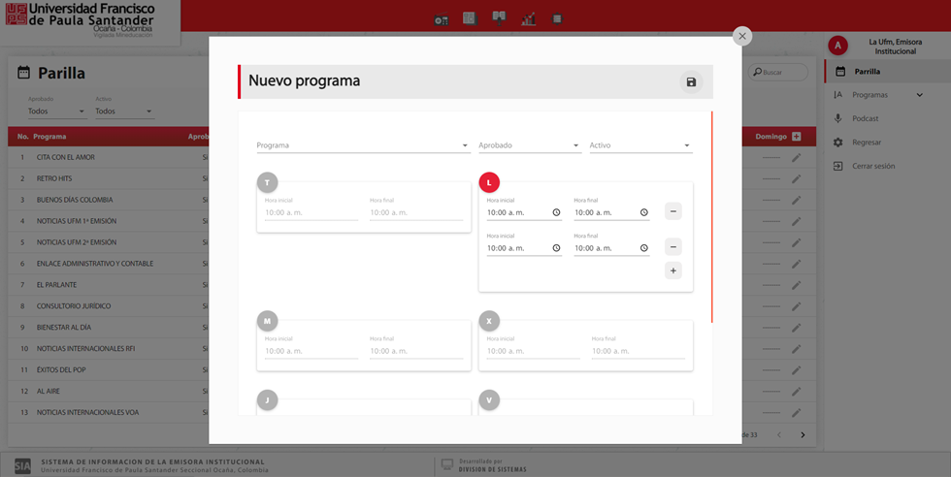Open clock picker for first Hora inicial on L
951x477 pixels.
tap(556, 212)
